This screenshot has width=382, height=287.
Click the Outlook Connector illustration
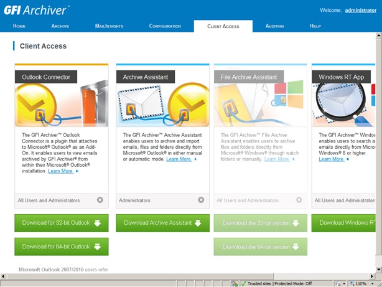click(62, 105)
